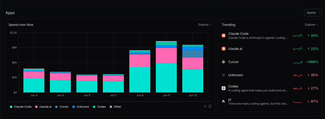Click the Jun 10 Claude Code bar segment
Viewport: 325px width, 119px height.
coord(193,81)
